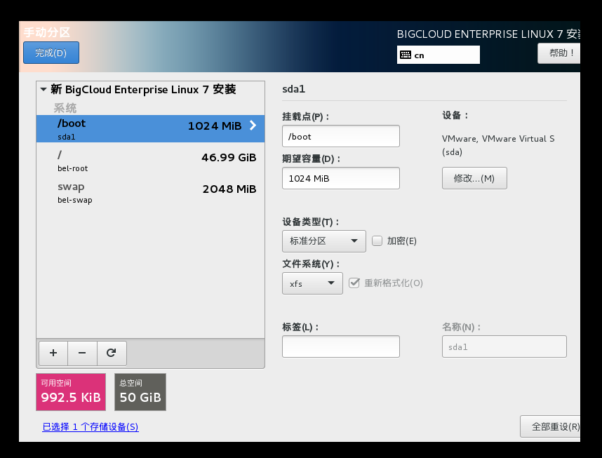The image size is (602, 458).
Task: Click the 挂载点 mount point field
Action: pos(340,135)
